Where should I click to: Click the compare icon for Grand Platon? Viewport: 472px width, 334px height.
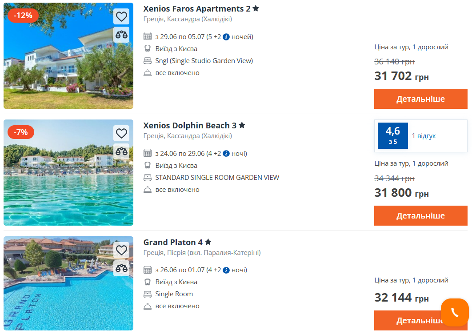[x=121, y=268]
